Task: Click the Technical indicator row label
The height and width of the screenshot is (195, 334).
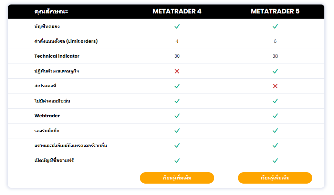Action: pyautogui.click(x=57, y=56)
